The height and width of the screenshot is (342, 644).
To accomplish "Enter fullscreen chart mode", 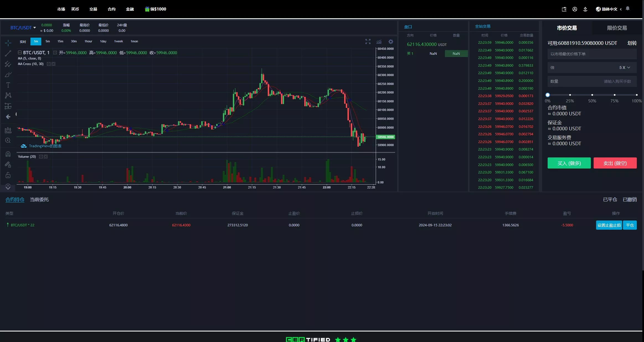I will 368,42.
